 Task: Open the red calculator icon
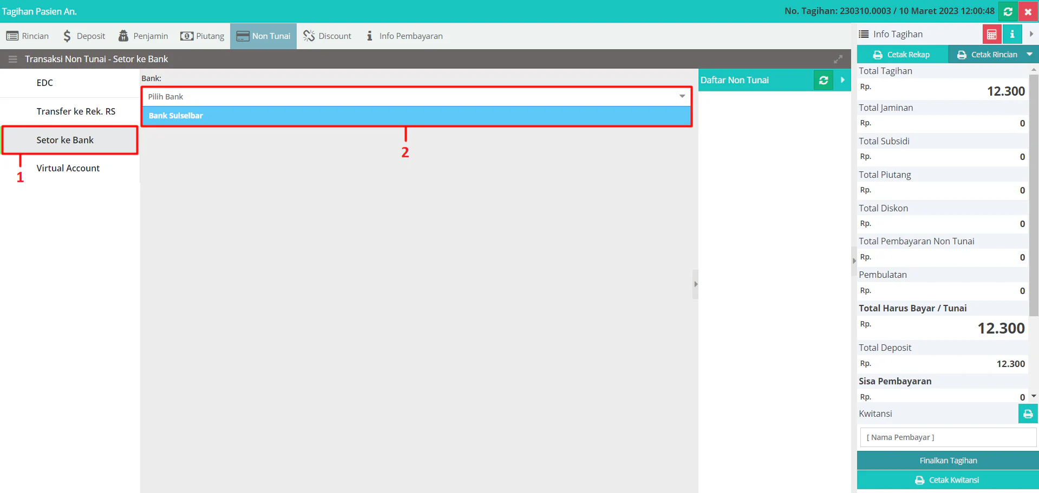(x=992, y=34)
